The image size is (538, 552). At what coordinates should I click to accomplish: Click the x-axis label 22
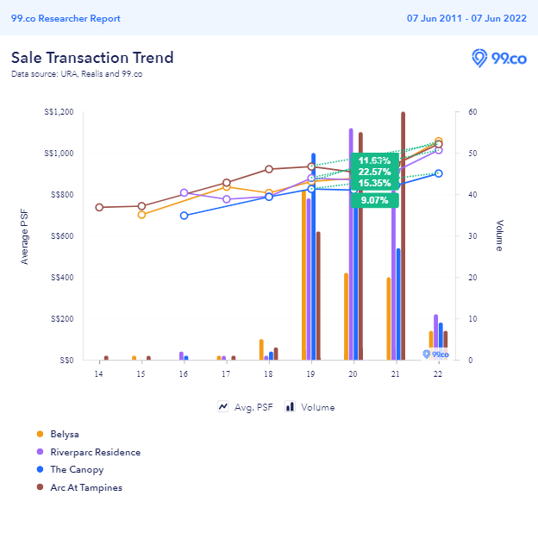click(x=438, y=373)
